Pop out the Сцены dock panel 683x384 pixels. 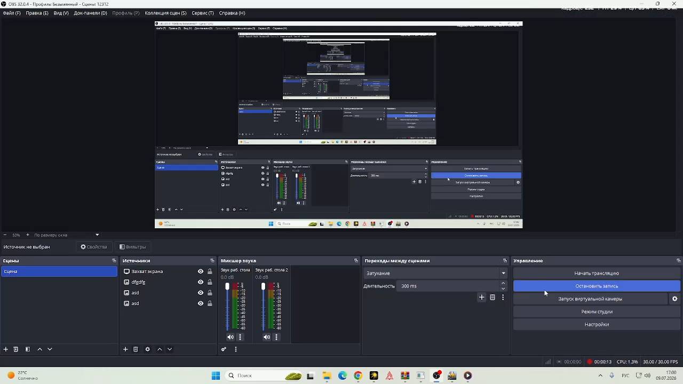(x=114, y=261)
